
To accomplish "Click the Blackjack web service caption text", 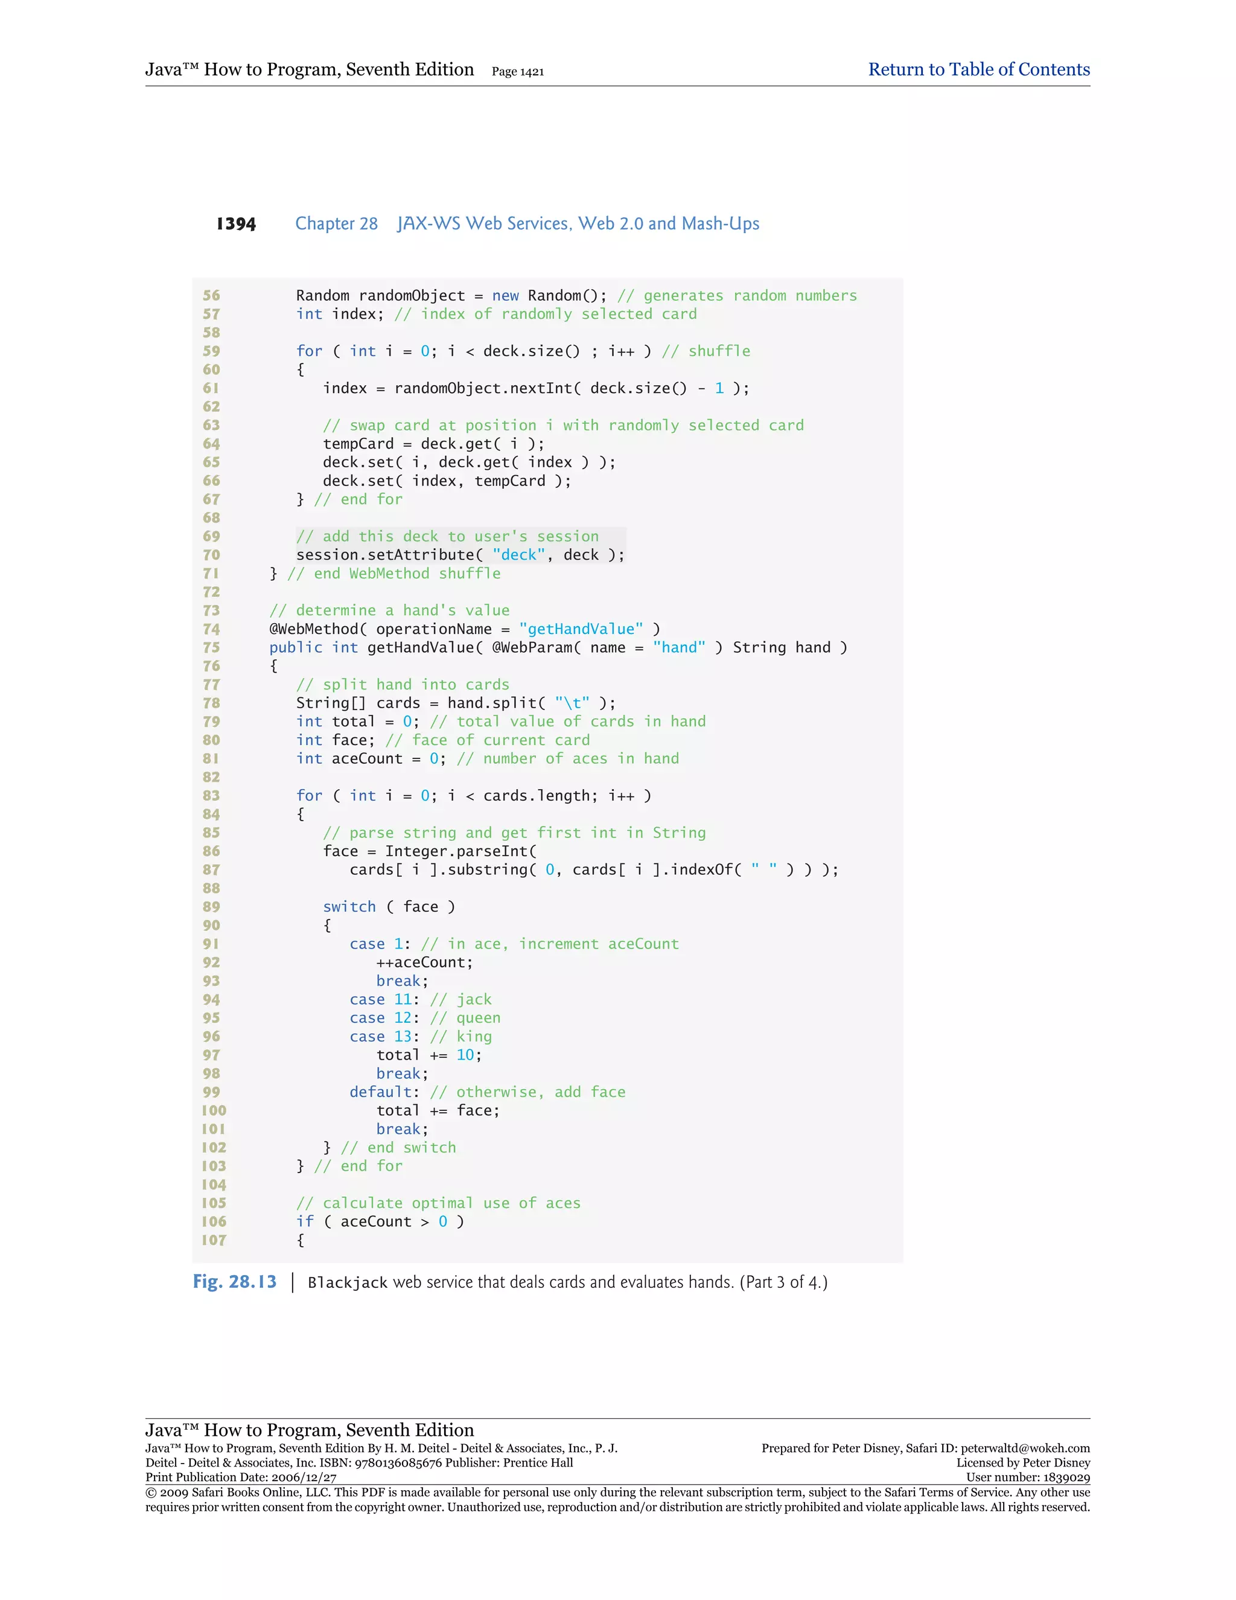I will [567, 1282].
